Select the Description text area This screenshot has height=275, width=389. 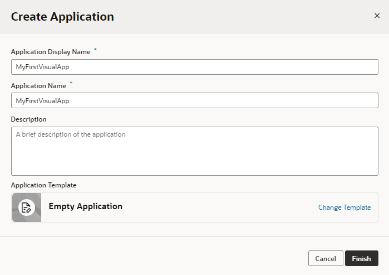pyautogui.click(x=194, y=151)
